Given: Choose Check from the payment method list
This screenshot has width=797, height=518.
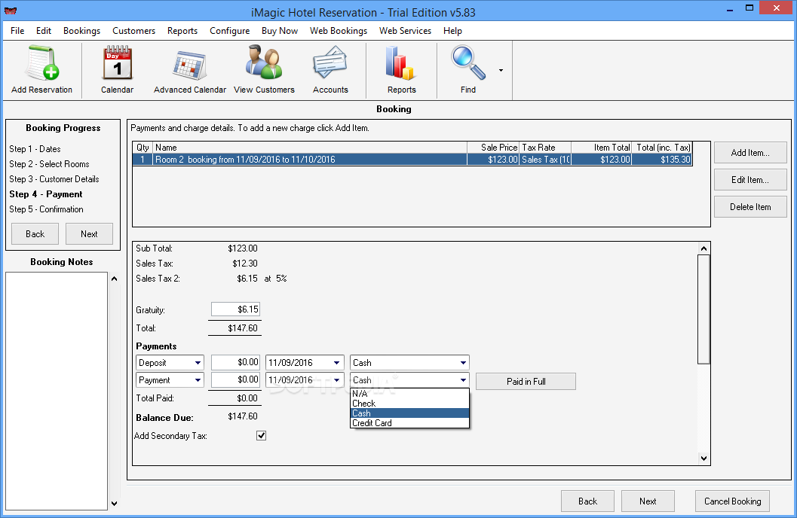Looking at the screenshot, I should pyautogui.click(x=409, y=404).
